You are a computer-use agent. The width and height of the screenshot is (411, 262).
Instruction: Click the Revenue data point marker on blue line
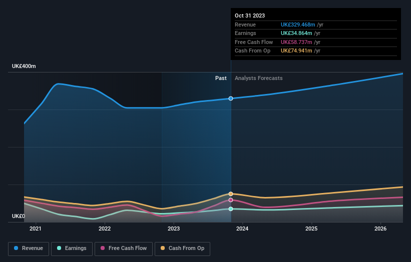[231, 98]
